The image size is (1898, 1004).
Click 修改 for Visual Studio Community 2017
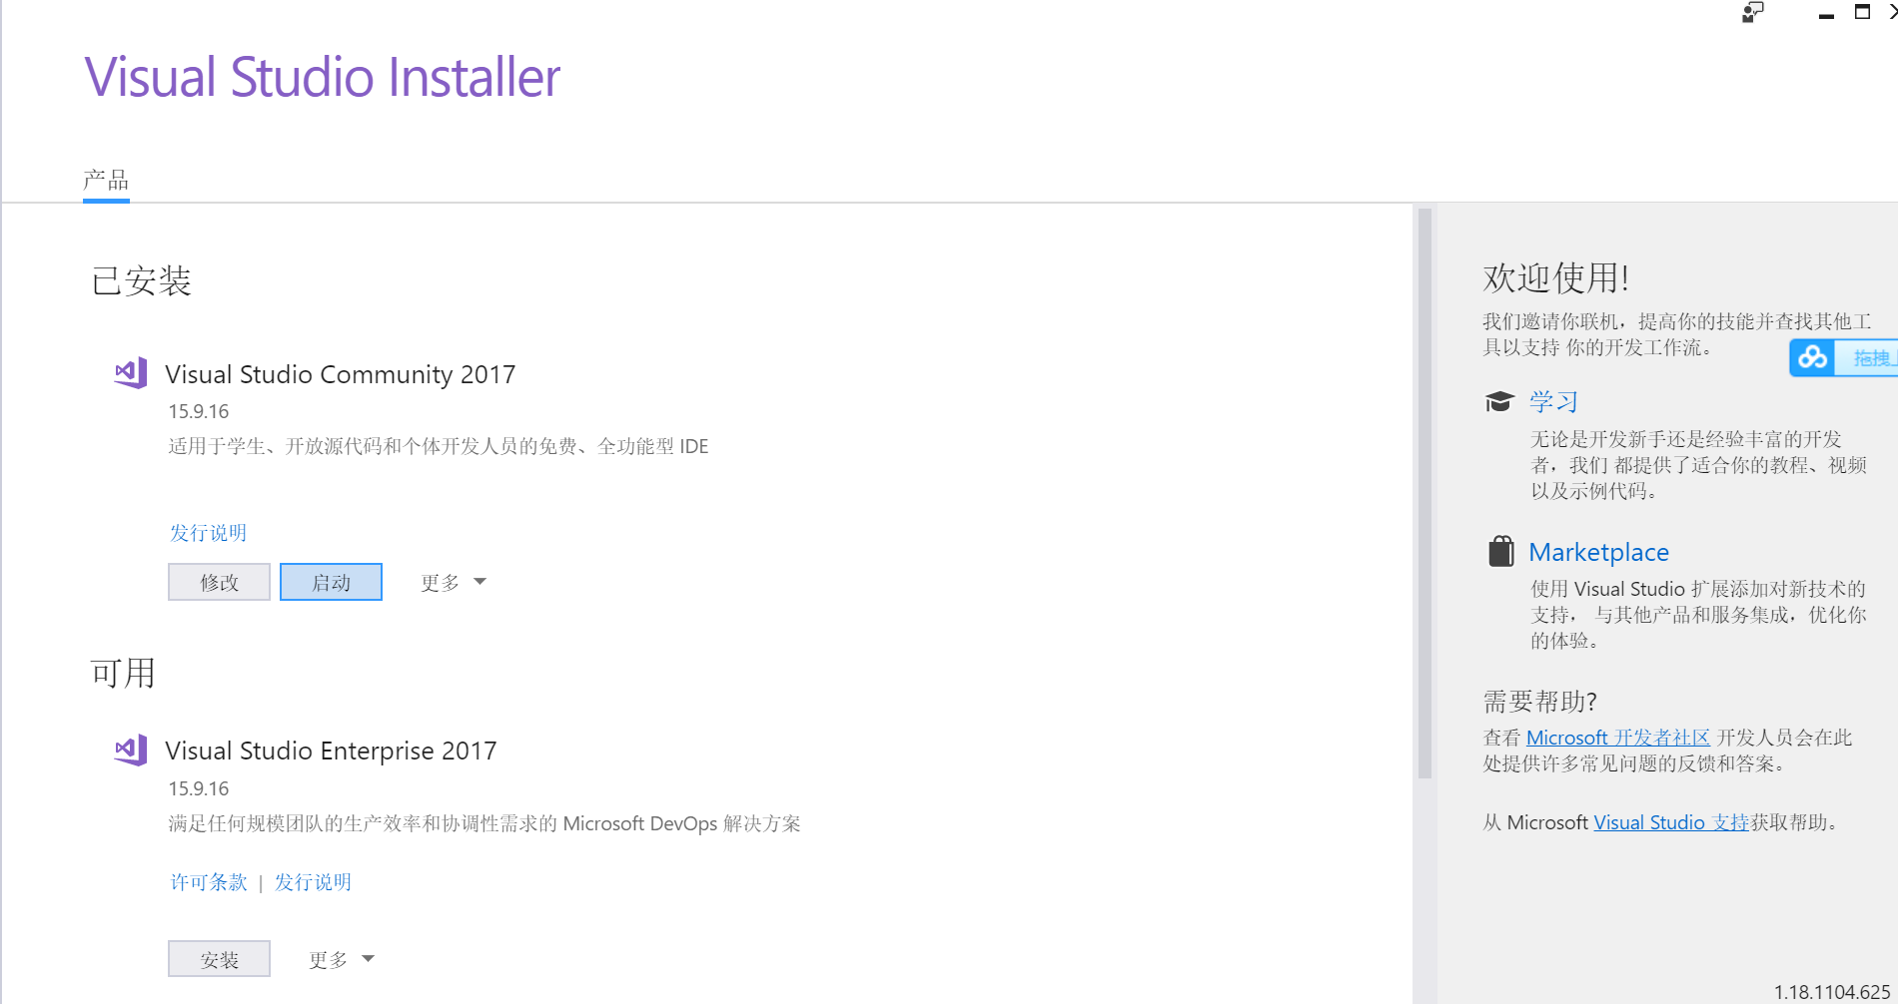pyautogui.click(x=219, y=582)
